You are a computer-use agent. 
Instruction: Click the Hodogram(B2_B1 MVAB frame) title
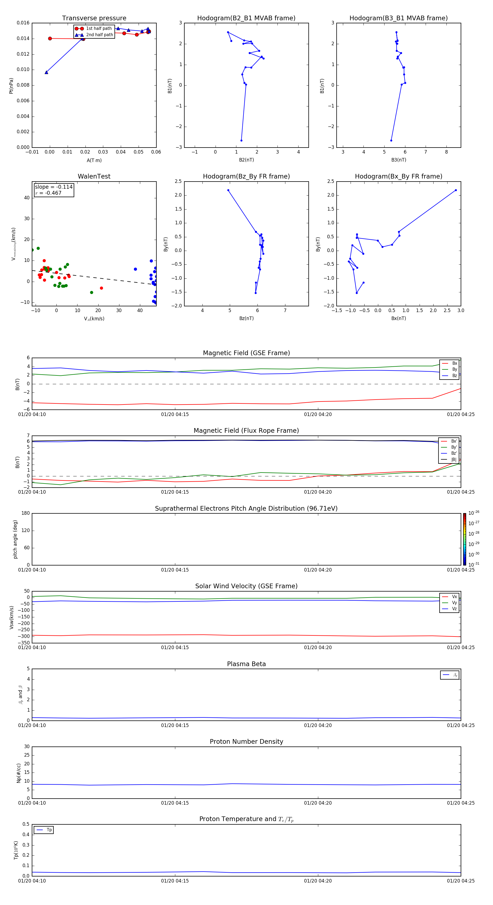pos(246,18)
